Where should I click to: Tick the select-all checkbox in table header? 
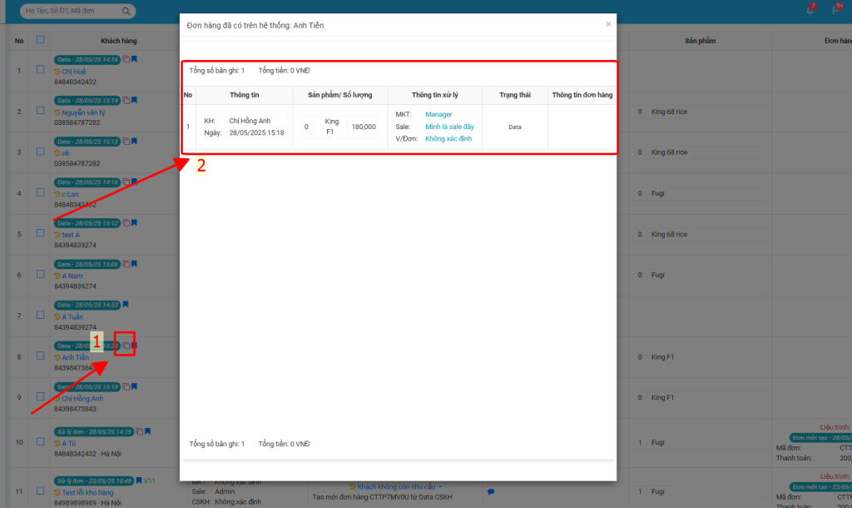point(40,39)
